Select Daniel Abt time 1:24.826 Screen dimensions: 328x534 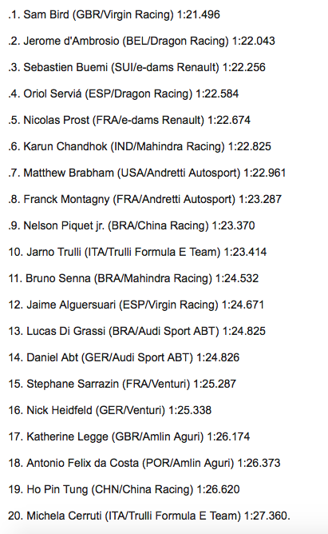point(218,357)
